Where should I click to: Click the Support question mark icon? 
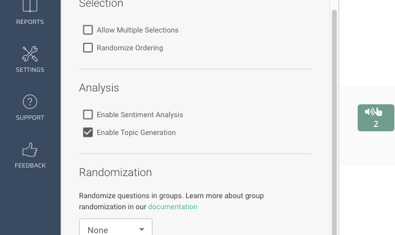click(x=30, y=102)
